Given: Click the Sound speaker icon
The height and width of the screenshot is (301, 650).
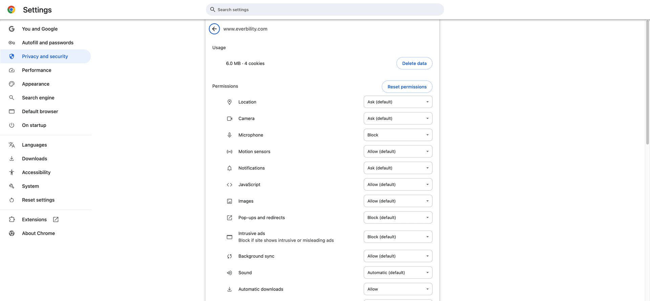Looking at the screenshot, I should click(x=230, y=273).
